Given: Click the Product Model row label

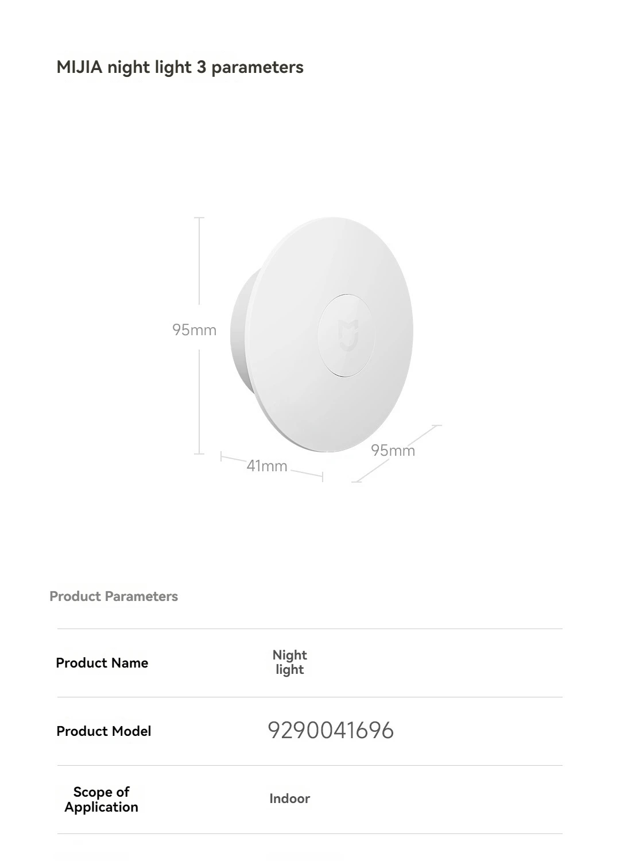Looking at the screenshot, I should click(x=104, y=731).
